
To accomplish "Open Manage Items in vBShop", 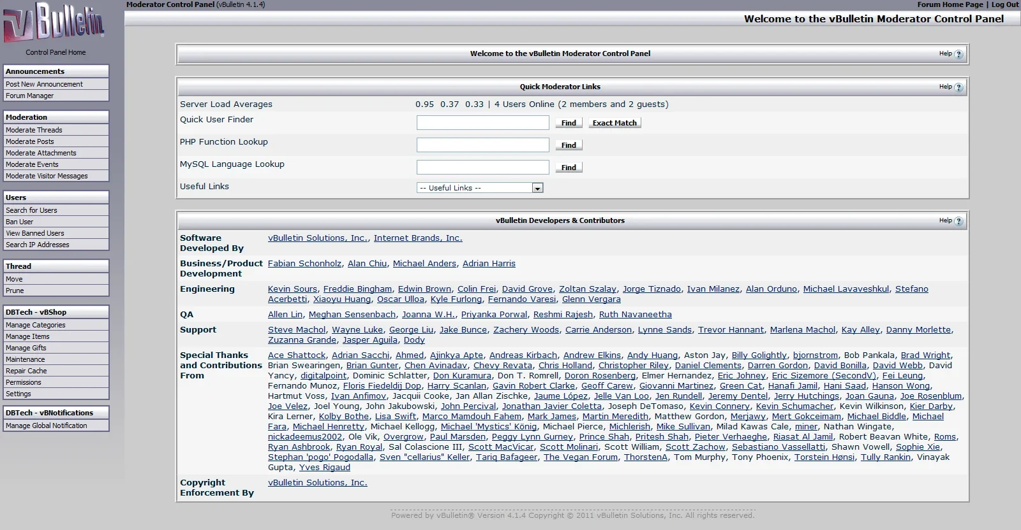I will tap(56, 336).
